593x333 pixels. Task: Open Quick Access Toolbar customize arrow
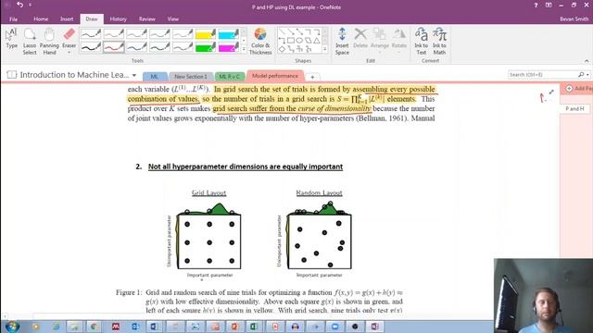30,5
